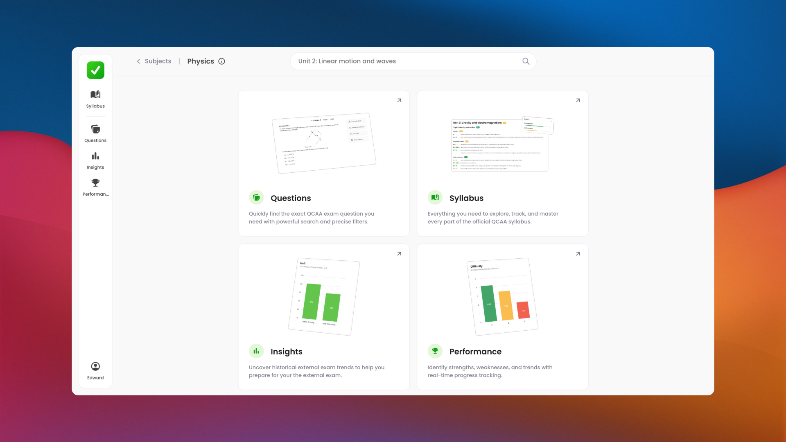The height and width of the screenshot is (442, 786).
Task: Open Questions card via arrow icon
Action: [x=399, y=100]
